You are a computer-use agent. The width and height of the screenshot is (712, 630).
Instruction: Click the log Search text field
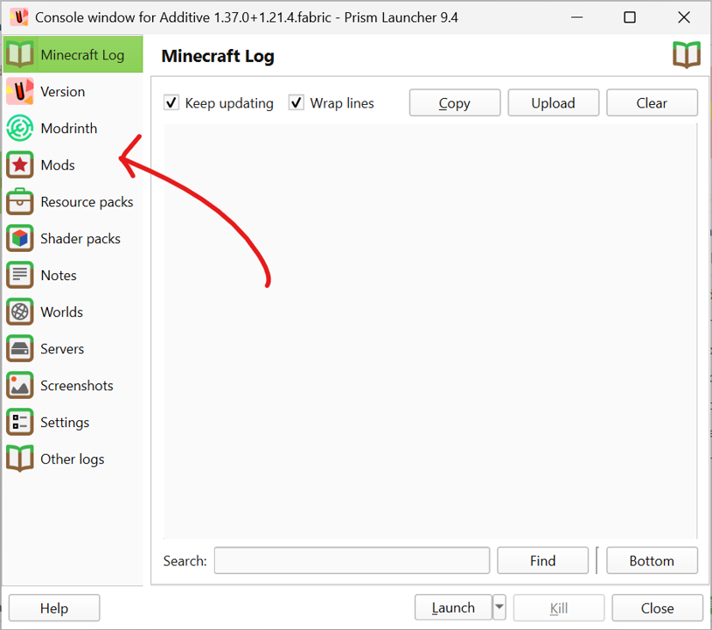pyautogui.click(x=352, y=561)
